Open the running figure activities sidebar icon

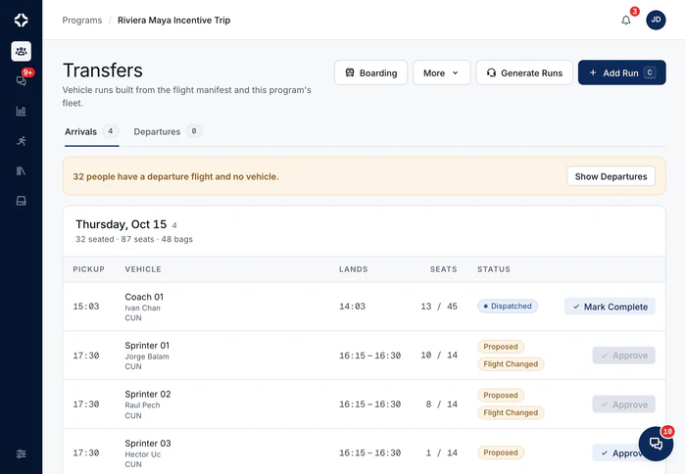(x=21, y=141)
